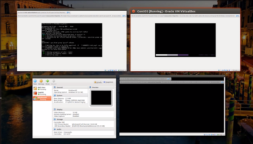
Task: Collapse the General section header
Action: pos(70,87)
